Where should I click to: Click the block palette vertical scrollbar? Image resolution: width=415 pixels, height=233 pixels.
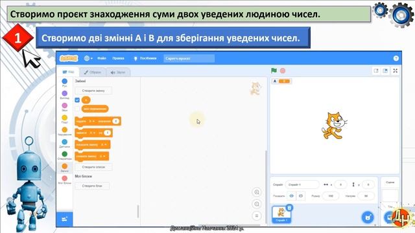(x=138, y=212)
